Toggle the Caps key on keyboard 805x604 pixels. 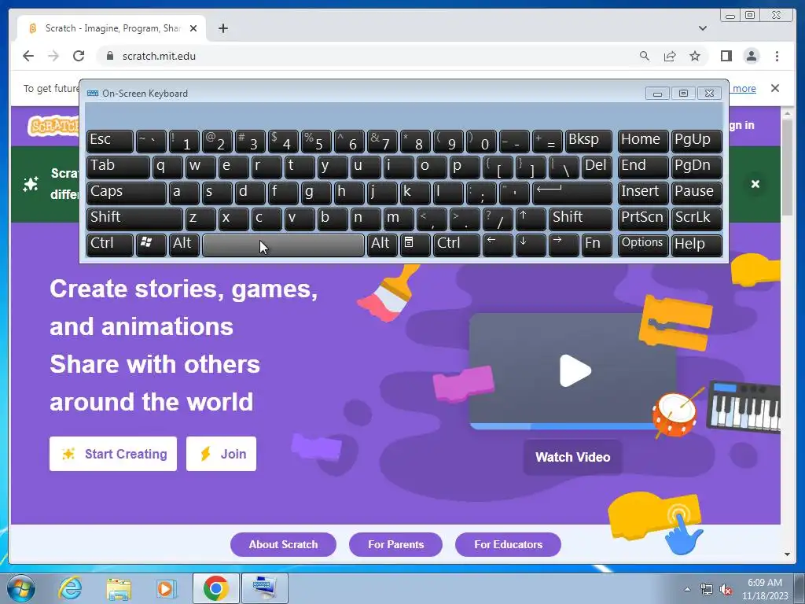(126, 193)
